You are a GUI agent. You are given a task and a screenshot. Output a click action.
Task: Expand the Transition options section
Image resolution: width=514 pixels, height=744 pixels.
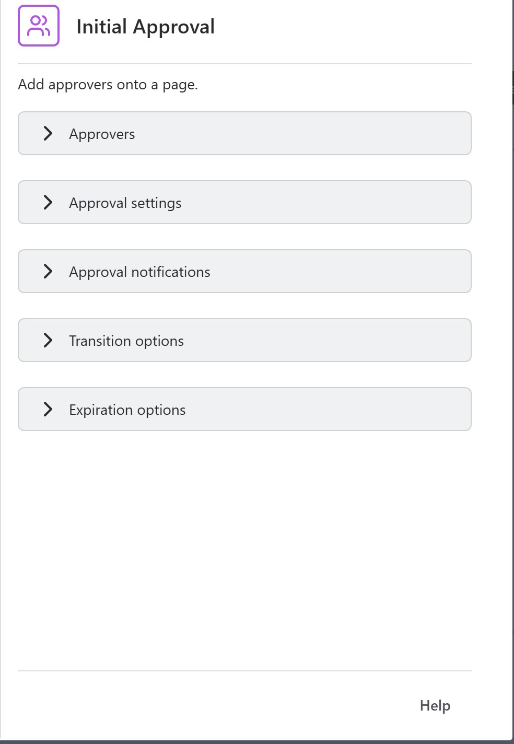pyautogui.click(x=244, y=340)
